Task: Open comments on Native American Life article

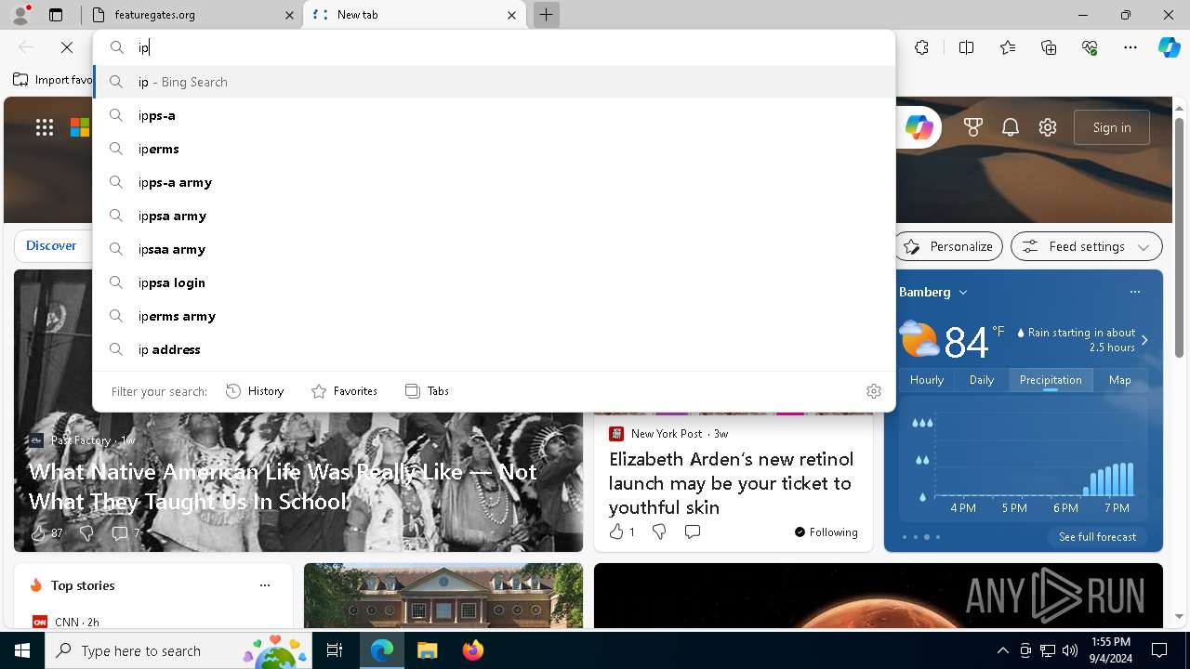Action: (x=126, y=532)
